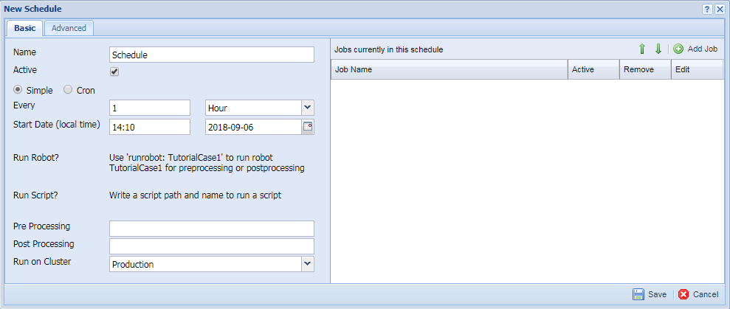Screen dimensions: 730x309
Task: Select the Cron radio button
Action: click(68, 90)
